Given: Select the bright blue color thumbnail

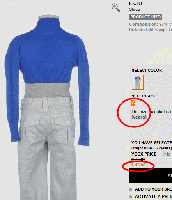Looking at the screenshot, I should click(138, 82).
